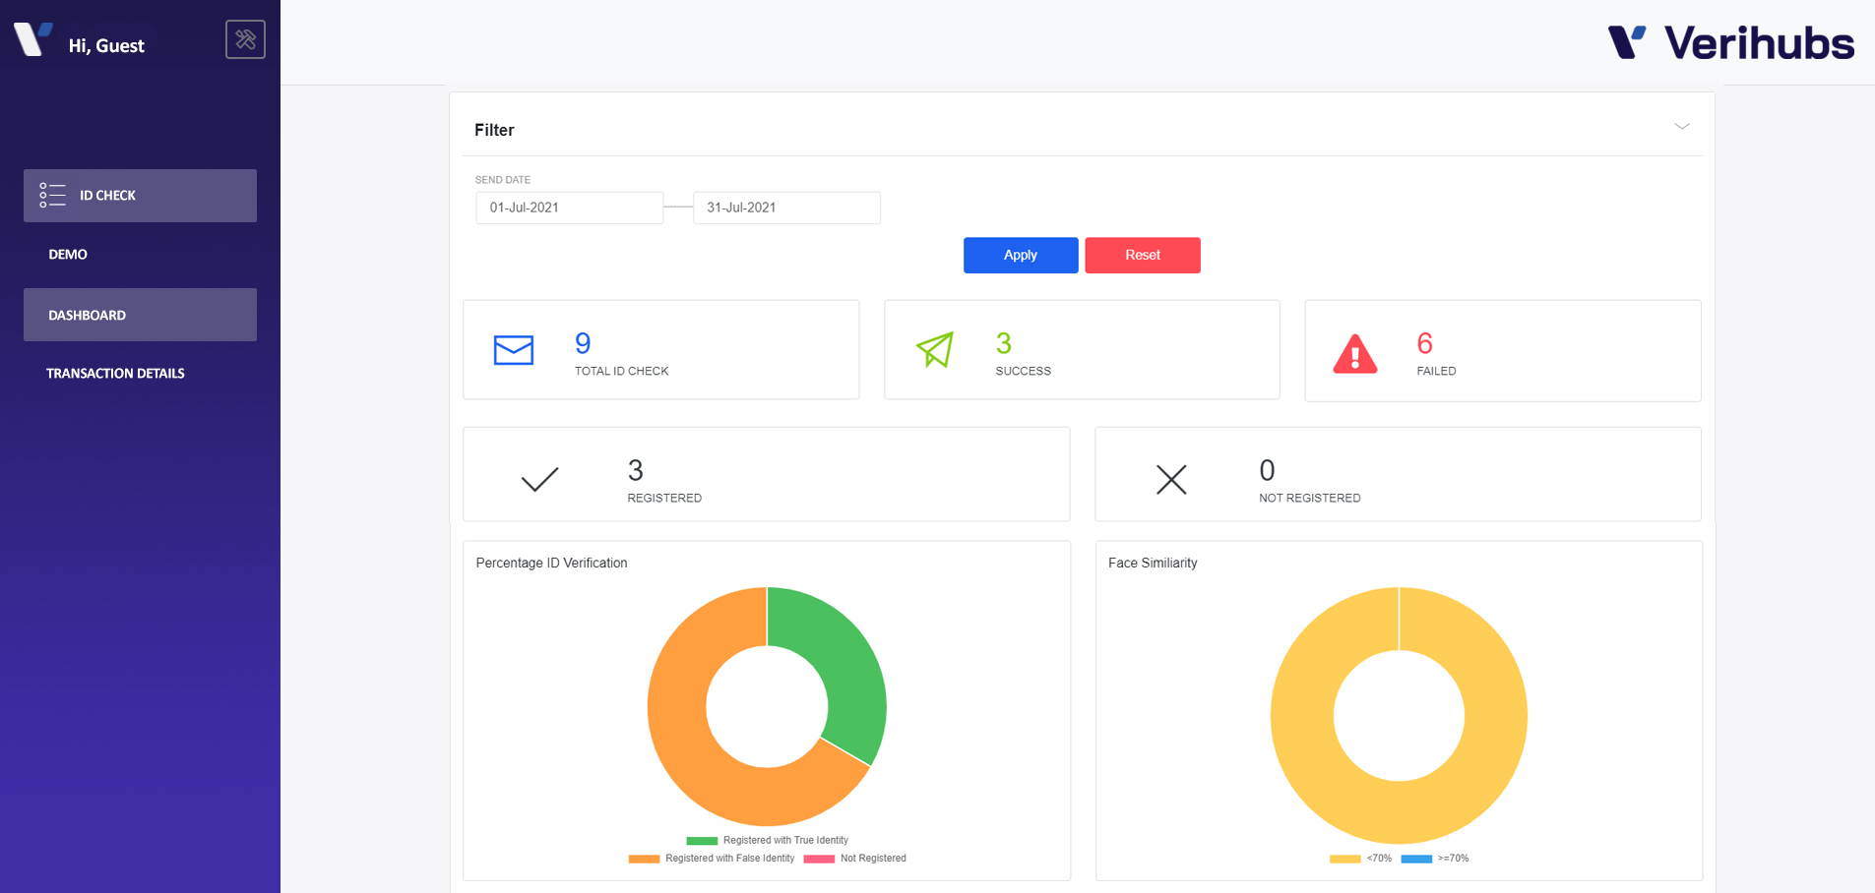Open the ID CHECK menu section
Screen dimensions: 1875x893
pos(140,195)
